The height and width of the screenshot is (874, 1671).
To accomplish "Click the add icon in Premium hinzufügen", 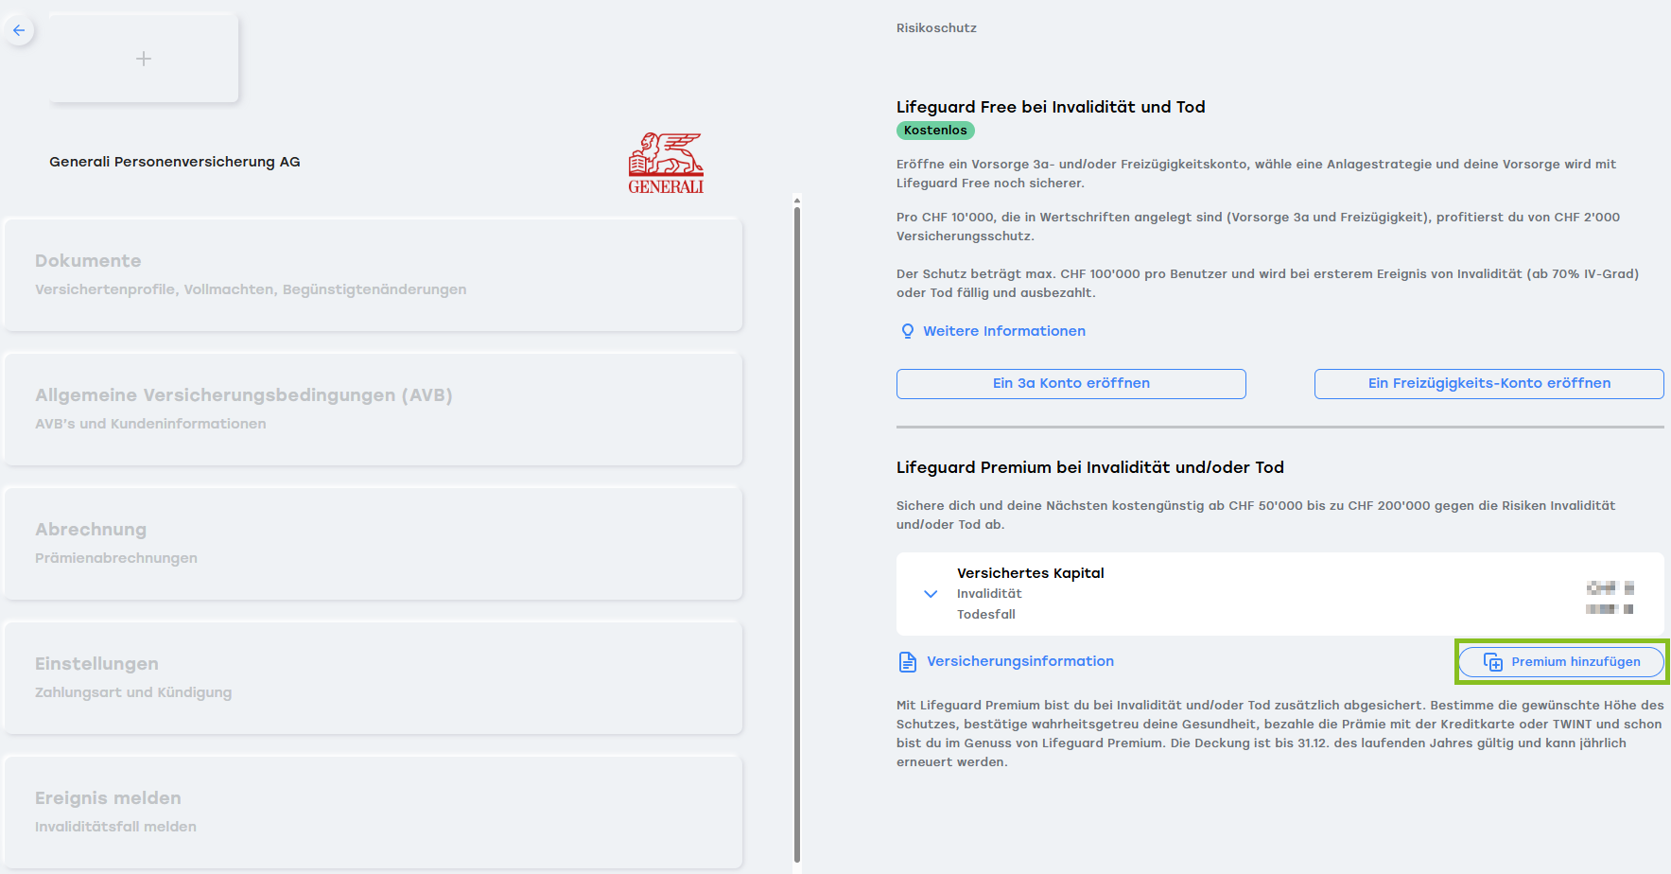I will point(1493,662).
